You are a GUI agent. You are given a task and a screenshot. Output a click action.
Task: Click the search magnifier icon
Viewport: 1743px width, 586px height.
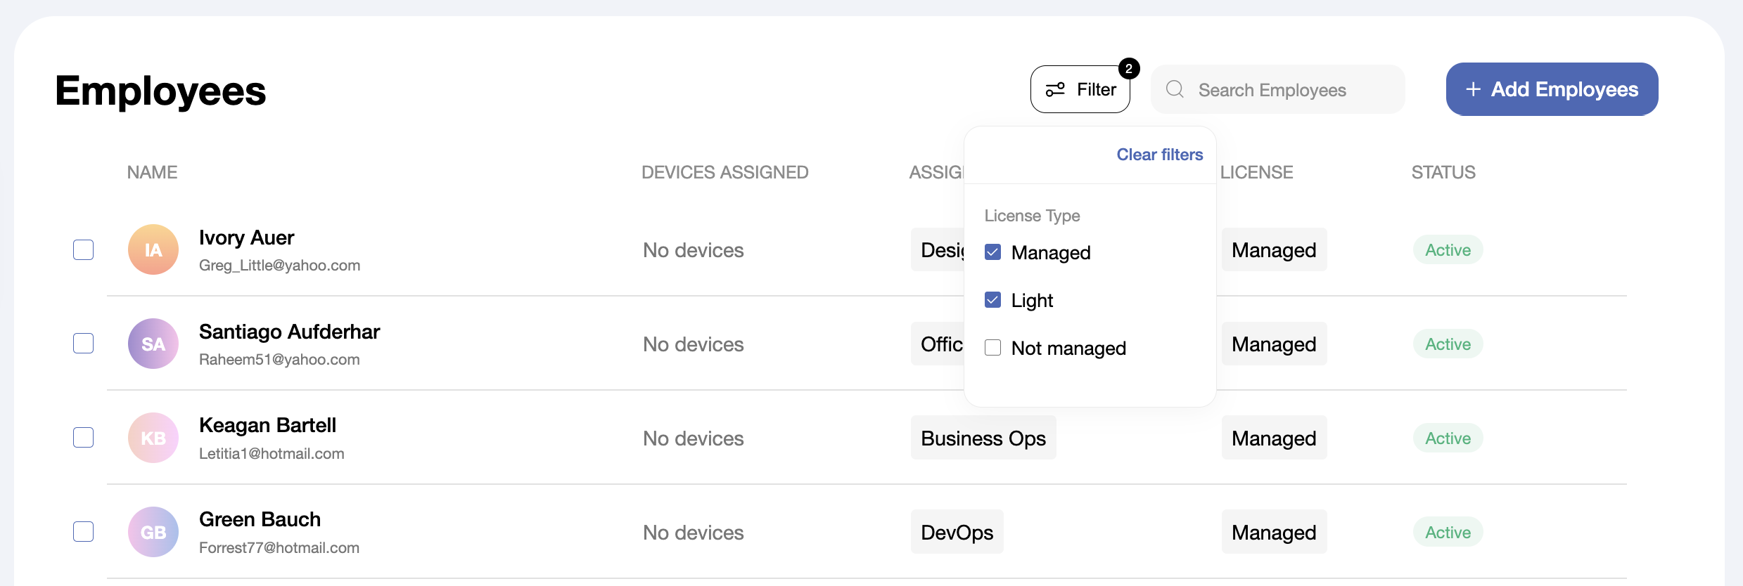tap(1175, 89)
